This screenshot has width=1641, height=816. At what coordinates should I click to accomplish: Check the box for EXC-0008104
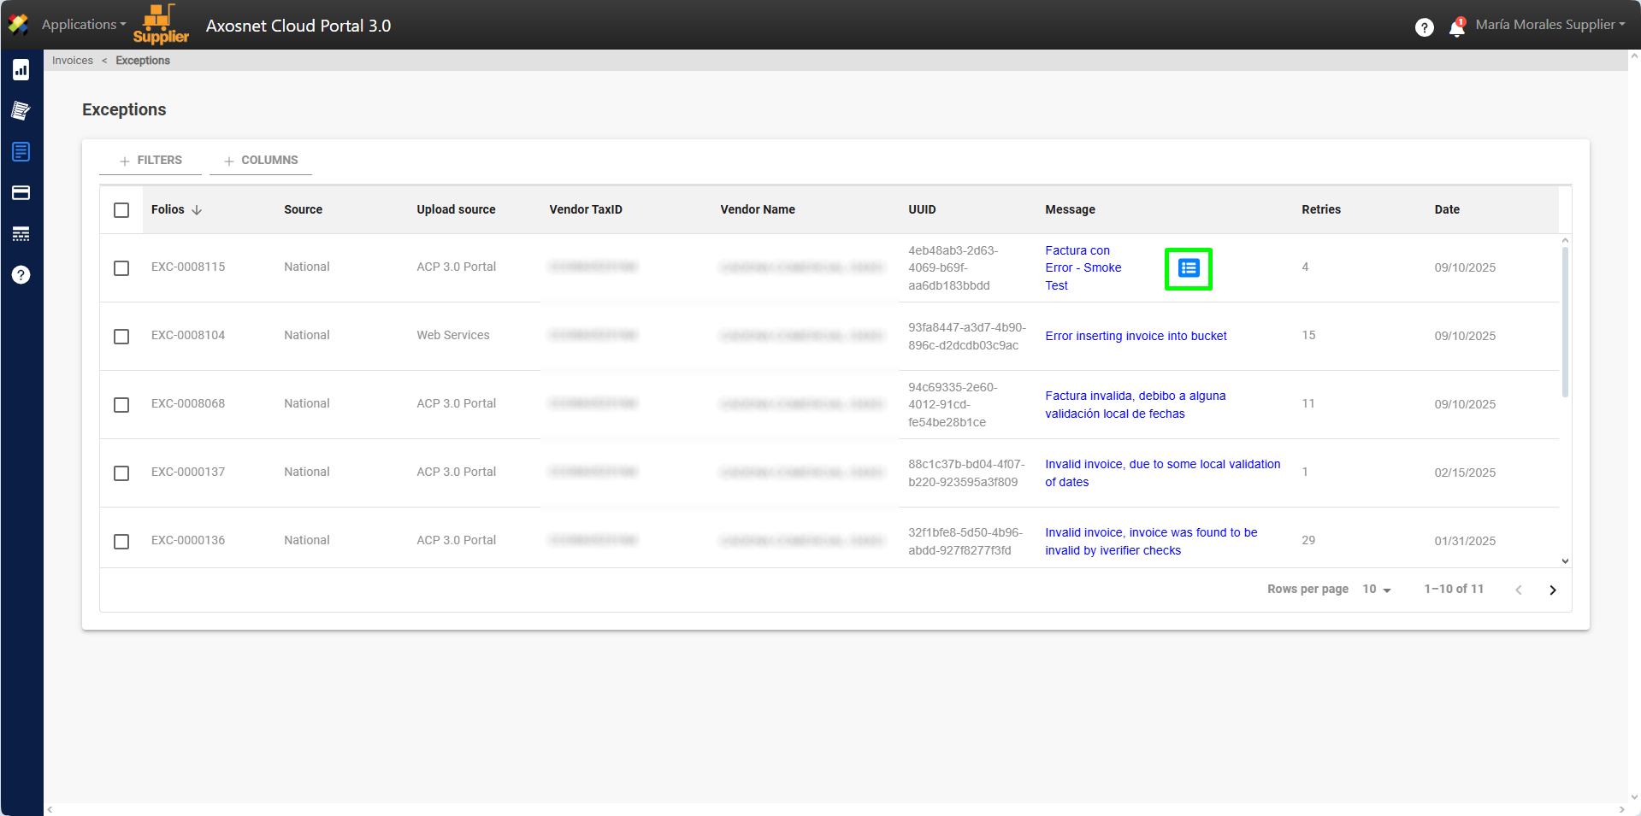[121, 337]
